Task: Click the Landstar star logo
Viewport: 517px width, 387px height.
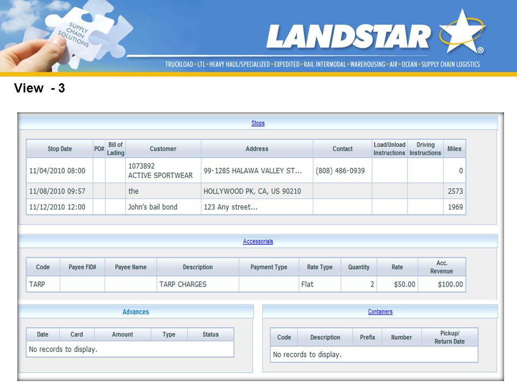Action: pyautogui.click(x=462, y=31)
